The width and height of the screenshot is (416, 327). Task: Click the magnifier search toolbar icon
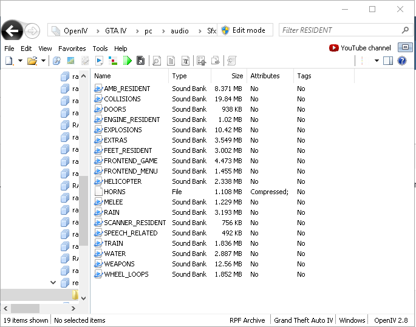point(157,61)
